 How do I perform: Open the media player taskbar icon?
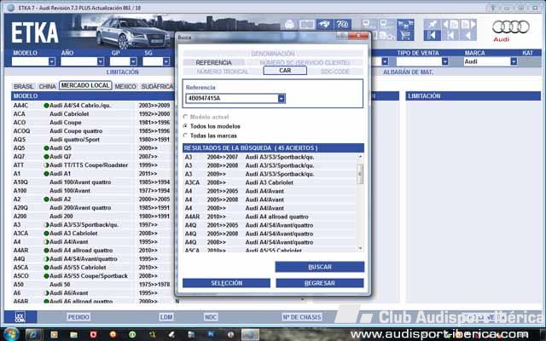click(x=54, y=334)
